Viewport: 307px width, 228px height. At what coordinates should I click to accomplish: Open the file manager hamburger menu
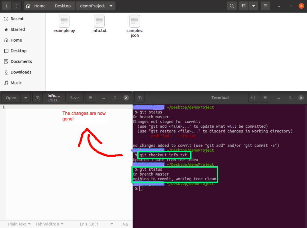[265, 6]
